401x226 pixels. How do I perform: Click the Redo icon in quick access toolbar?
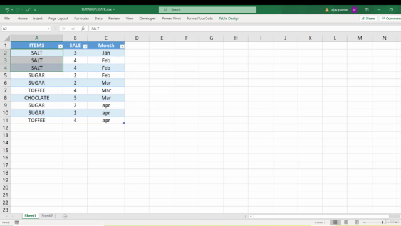point(18,10)
